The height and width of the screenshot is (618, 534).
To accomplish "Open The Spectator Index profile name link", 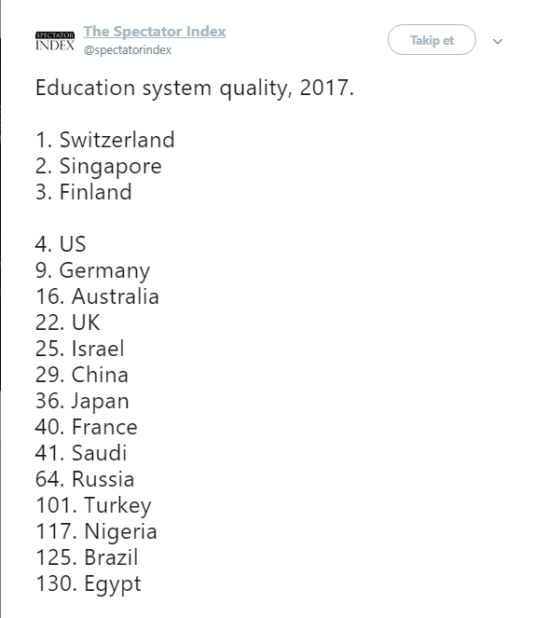I will [155, 32].
